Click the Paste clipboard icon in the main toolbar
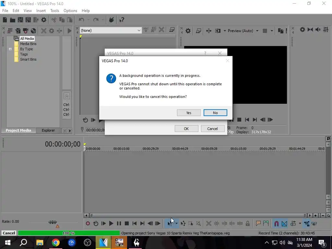 (x=70, y=20)
